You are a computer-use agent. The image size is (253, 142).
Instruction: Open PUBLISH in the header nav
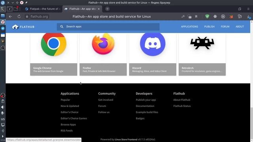coord(209,26)
